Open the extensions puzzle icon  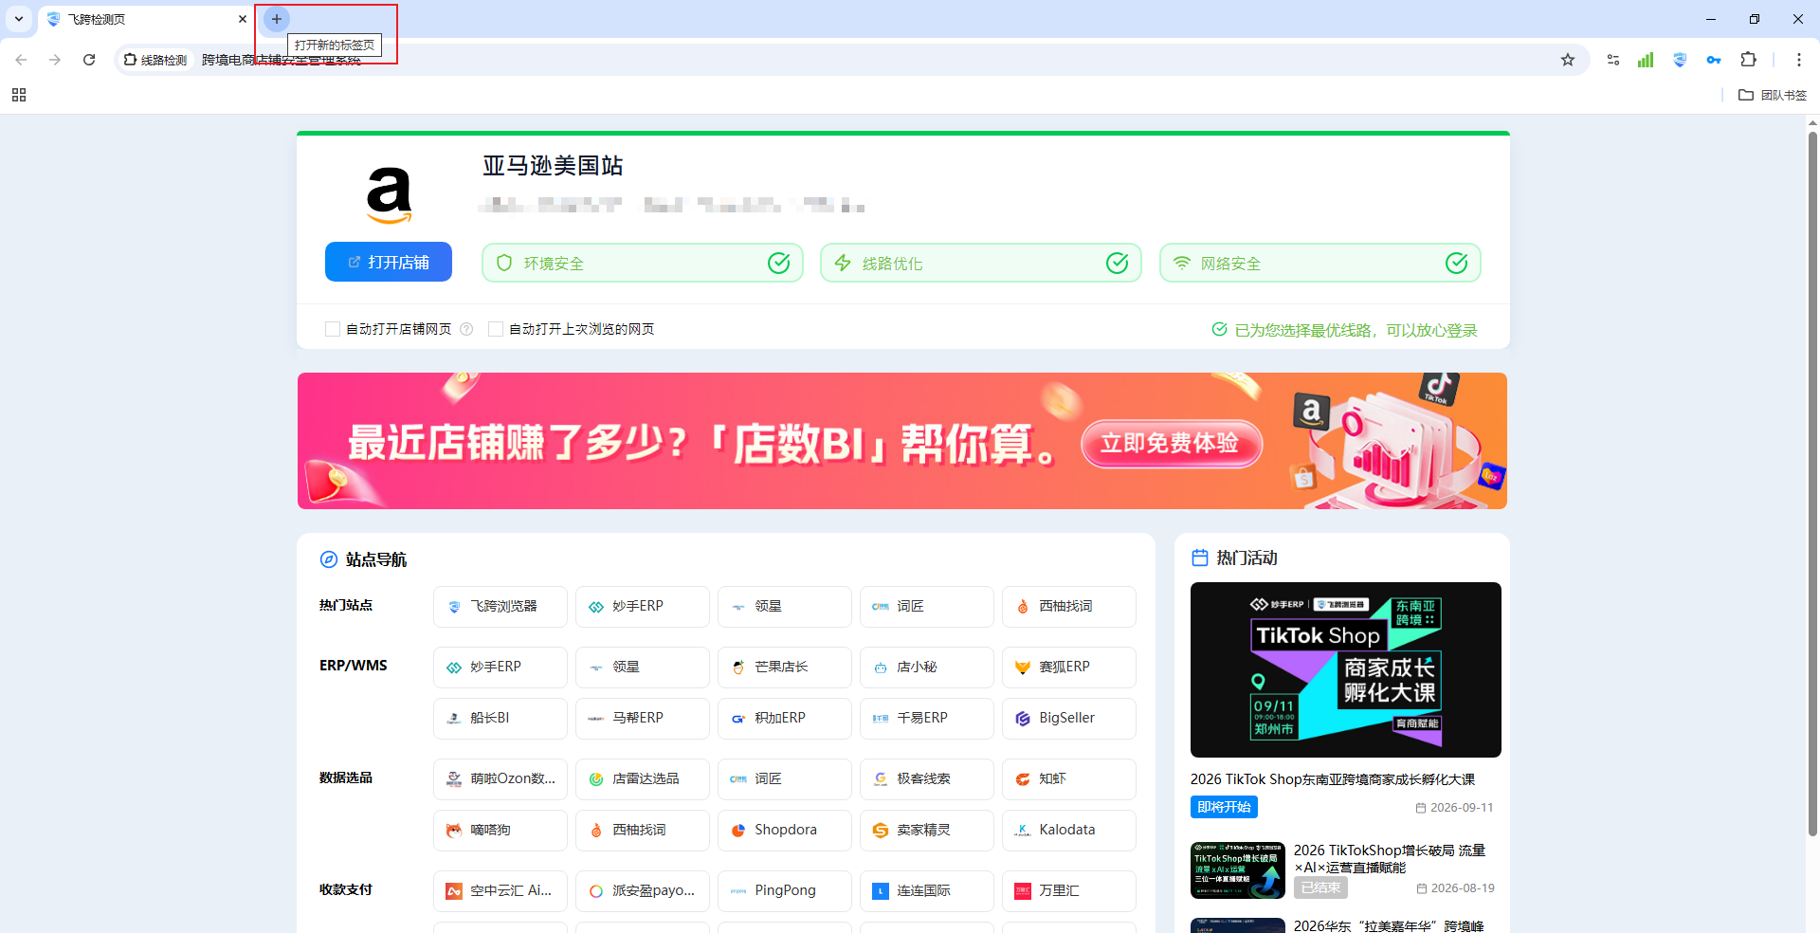click(x=1749, y=60)
